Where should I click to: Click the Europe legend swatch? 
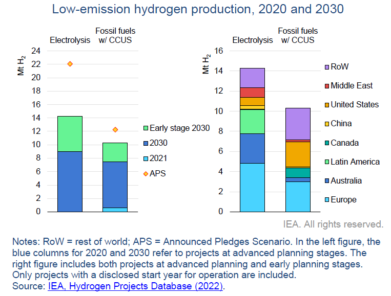click(326, 200)
